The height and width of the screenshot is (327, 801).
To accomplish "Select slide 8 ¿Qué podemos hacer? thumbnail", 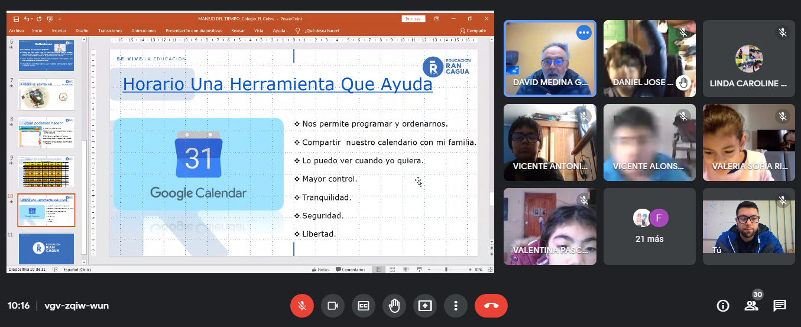I will pyautogui.click(x=46, y=133).
